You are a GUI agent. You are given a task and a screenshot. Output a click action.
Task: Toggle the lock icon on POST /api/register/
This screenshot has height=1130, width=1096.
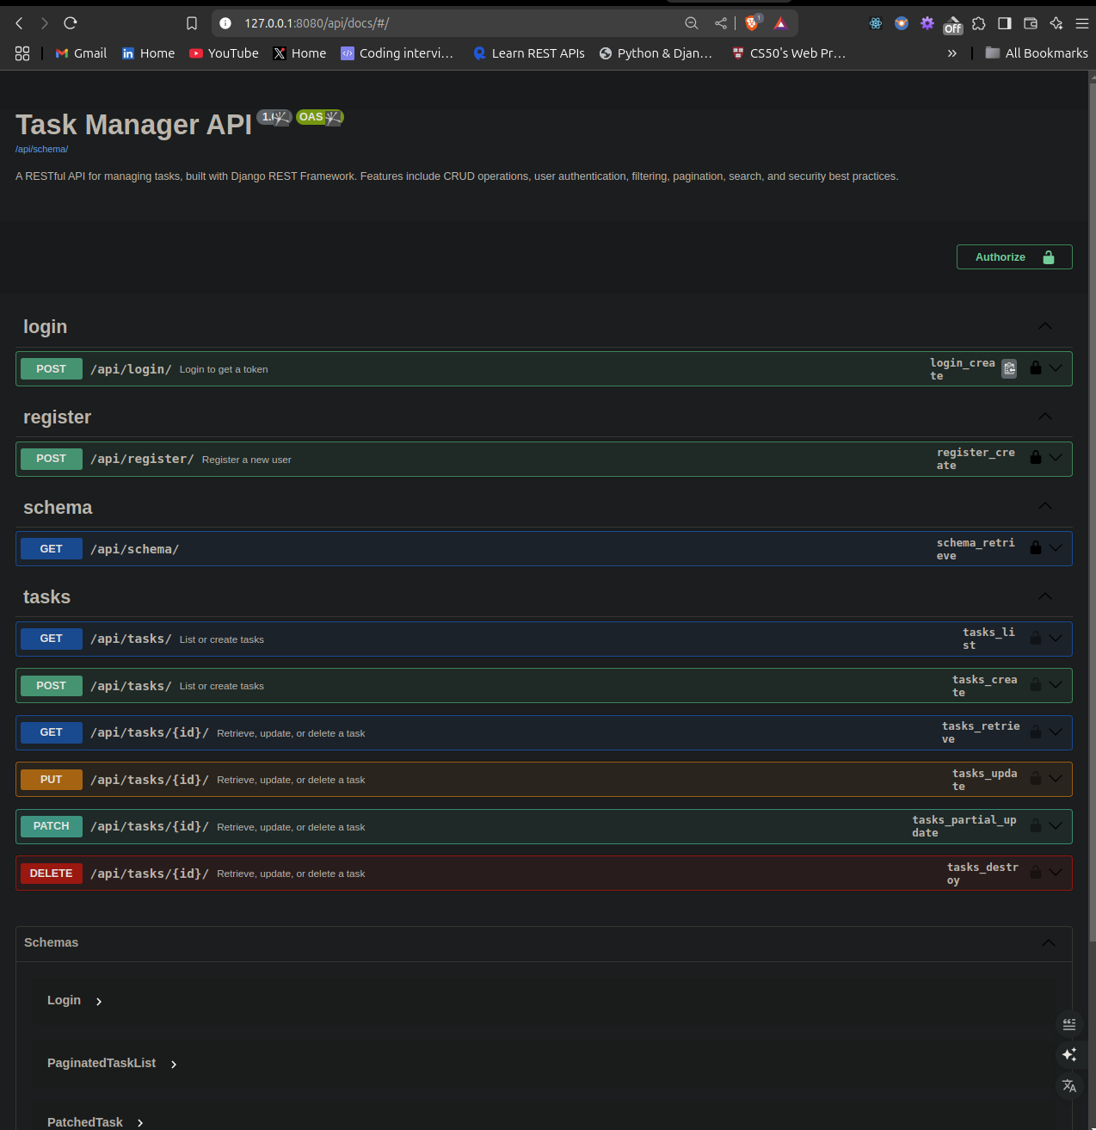1036,458
